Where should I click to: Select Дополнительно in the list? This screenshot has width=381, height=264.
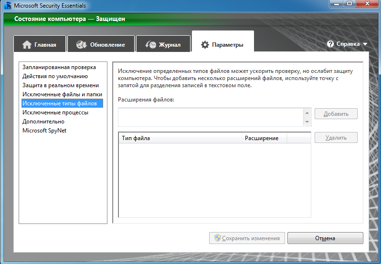(x=43, y=122)
